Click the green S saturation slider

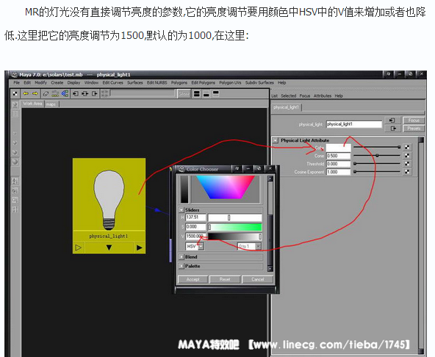(234, 227)
